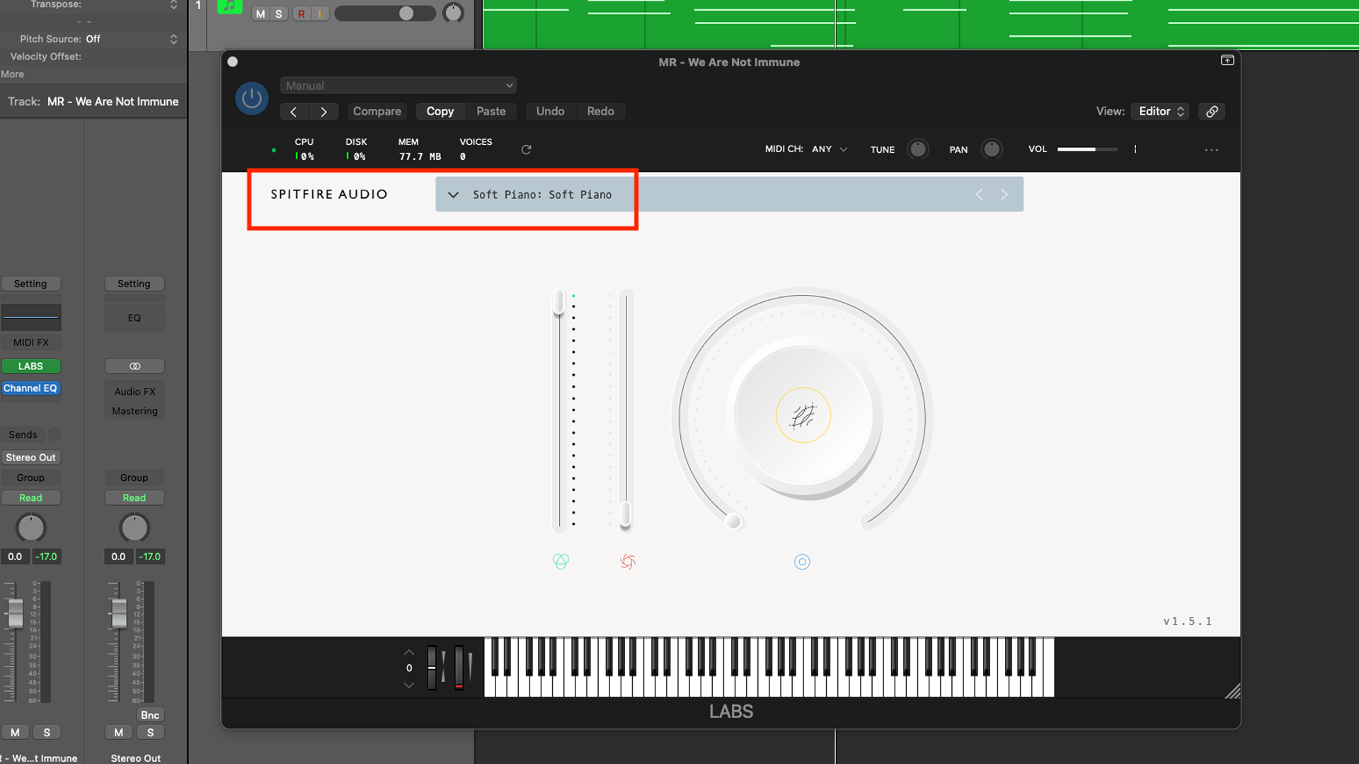Solo the Stereo Out channel strip
1359x764 pixels.
point(150,732)
